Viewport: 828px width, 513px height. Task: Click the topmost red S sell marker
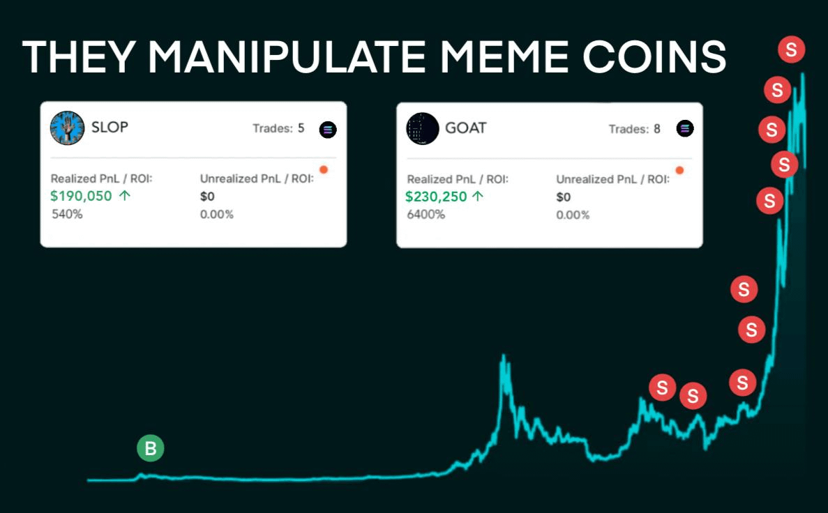click(x=792, y=49)
